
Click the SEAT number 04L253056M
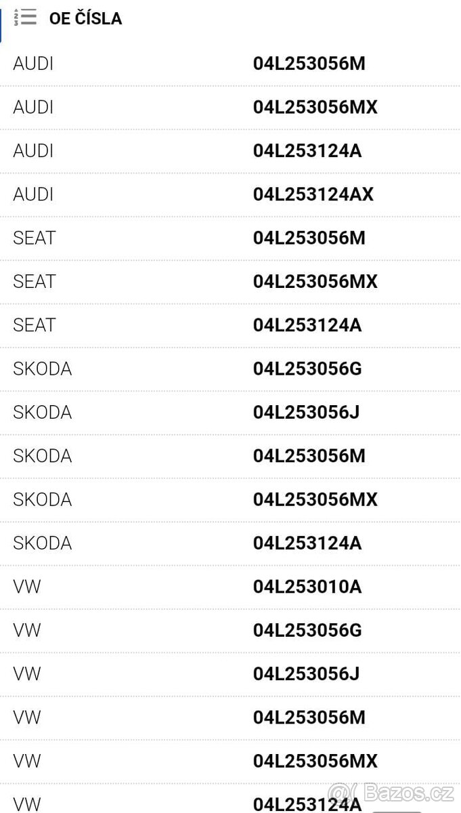click(309, 238)
